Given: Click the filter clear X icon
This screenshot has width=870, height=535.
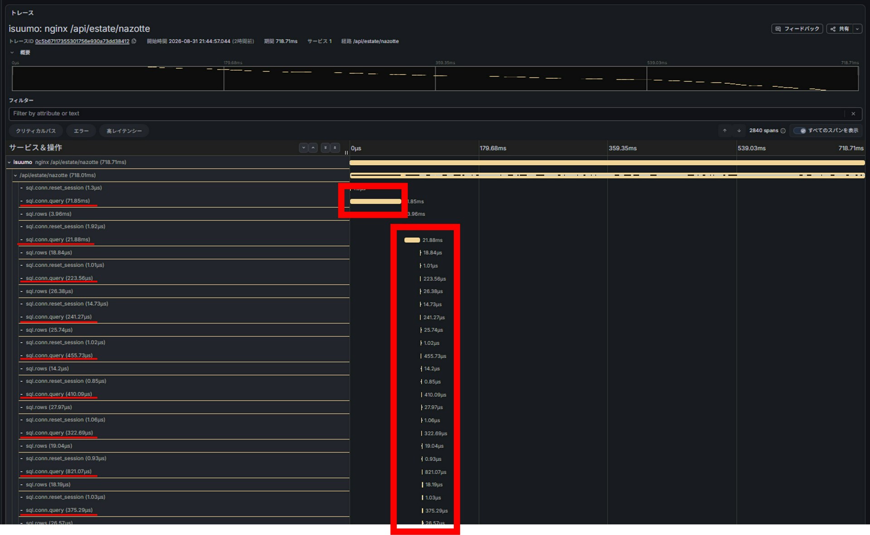Looking at the screenshot, I should [853, 114].
